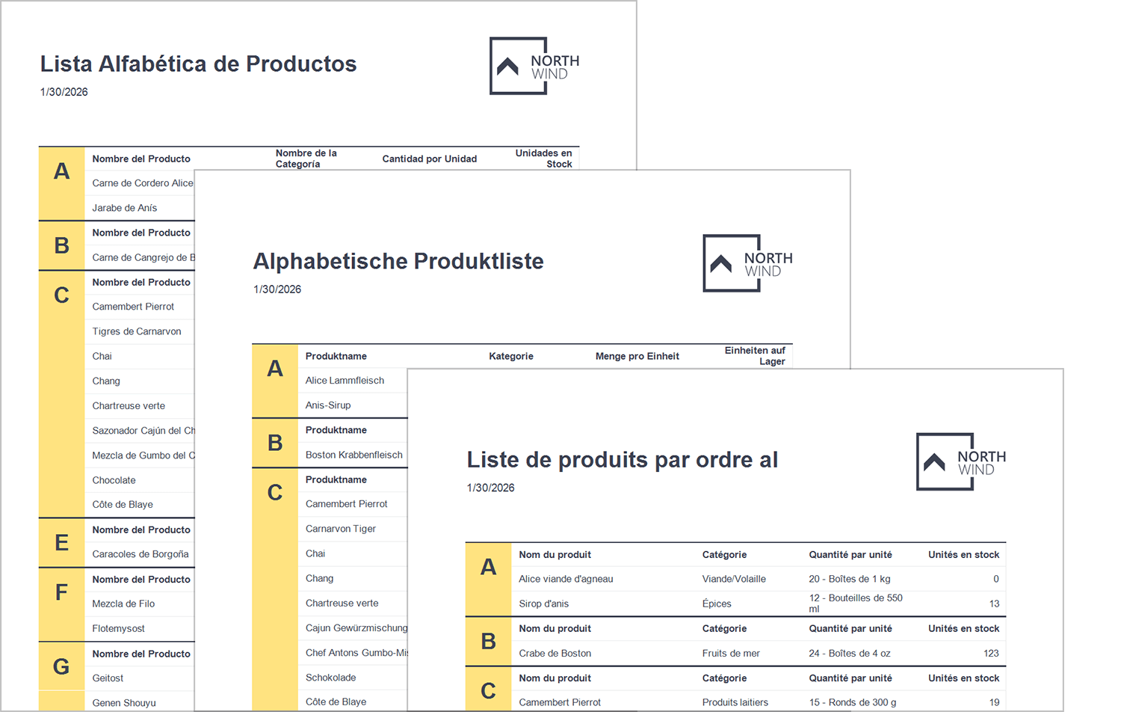
Task: Select the 'Flotemysost' row
Action: tap(140, 628)
